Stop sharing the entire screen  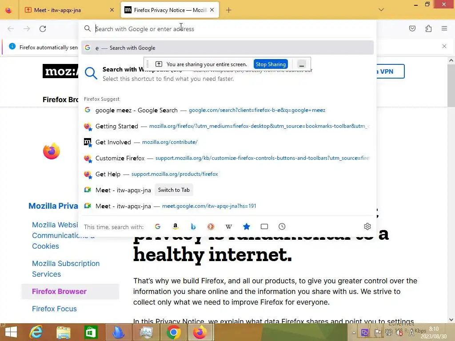tap(271, 64)
